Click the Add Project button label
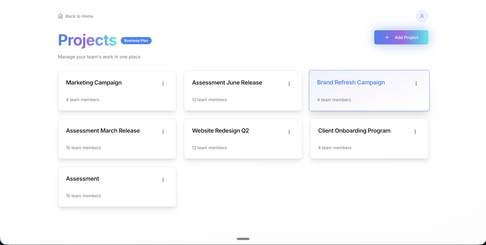 click(x=406, y=37)
